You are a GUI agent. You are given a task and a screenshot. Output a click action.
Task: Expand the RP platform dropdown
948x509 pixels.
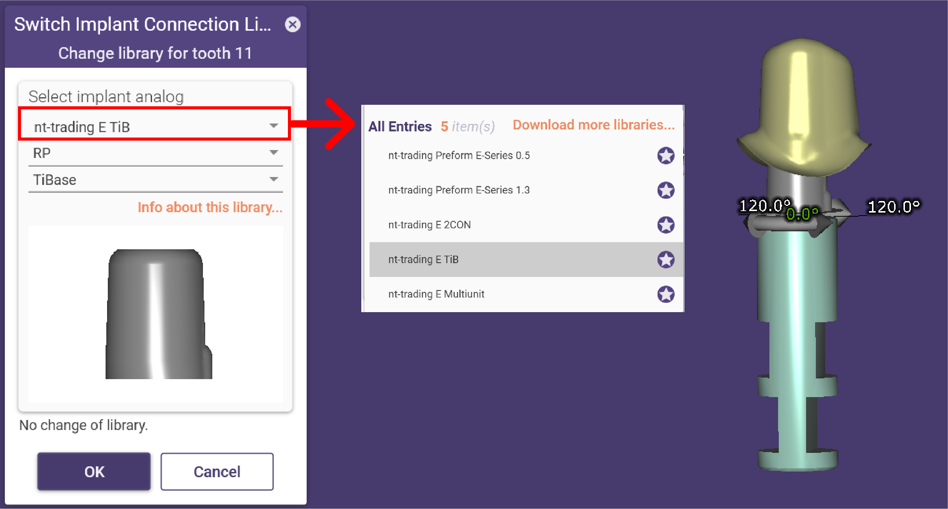click(x=155, y=153)
